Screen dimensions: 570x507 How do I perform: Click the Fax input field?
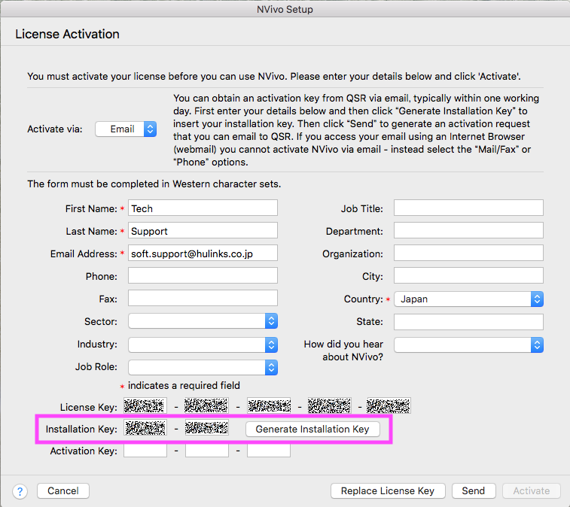(203, 298)
